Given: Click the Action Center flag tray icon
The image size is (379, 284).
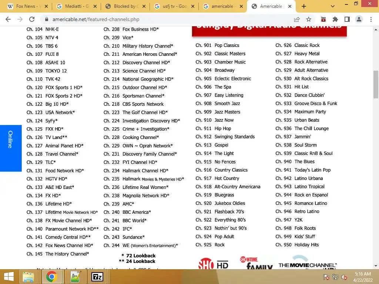Looking at the screenshot, I should tap(326, 277).
